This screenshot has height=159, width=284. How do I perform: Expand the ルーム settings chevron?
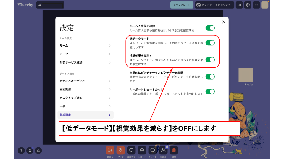[109, 46]
